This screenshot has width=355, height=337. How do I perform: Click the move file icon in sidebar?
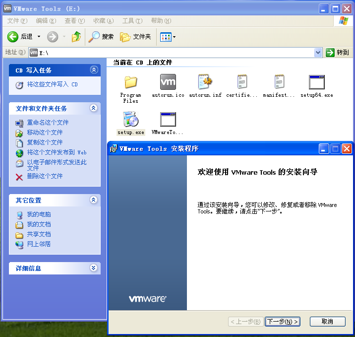pos(19,133)
